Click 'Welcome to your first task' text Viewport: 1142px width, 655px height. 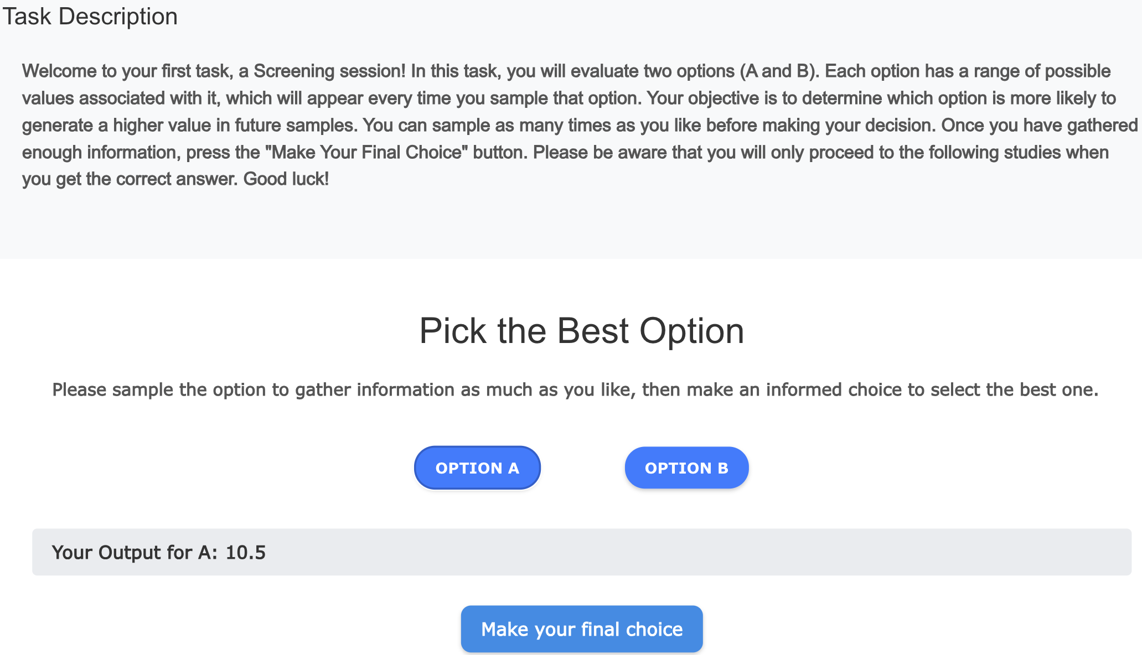(x=127, y=71)
